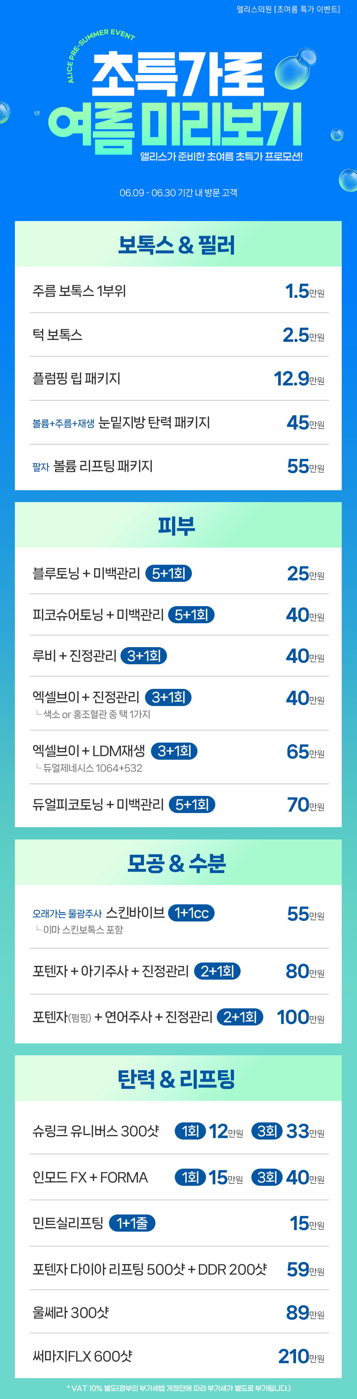Click the 3+1회 badge next to 루비 + 진정관리
This screenshot has height=1399, width=357.
144,655
